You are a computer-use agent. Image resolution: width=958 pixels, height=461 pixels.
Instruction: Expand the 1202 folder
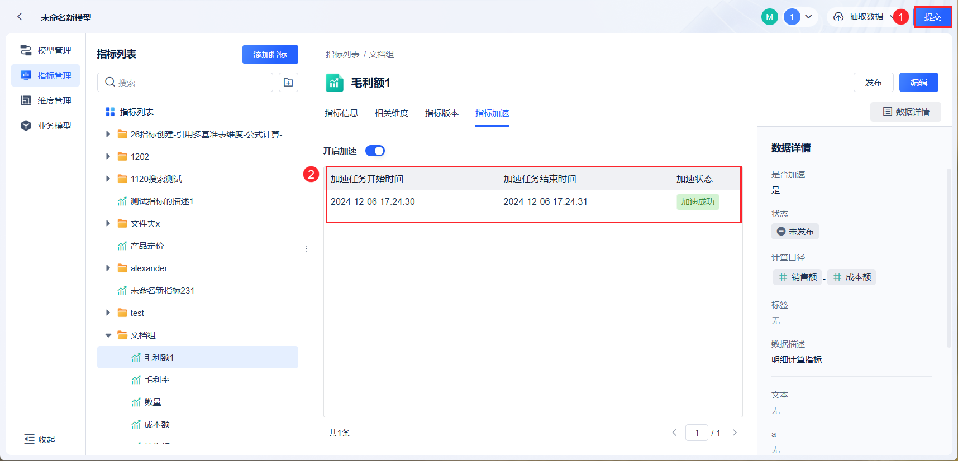tap(108, 156)
